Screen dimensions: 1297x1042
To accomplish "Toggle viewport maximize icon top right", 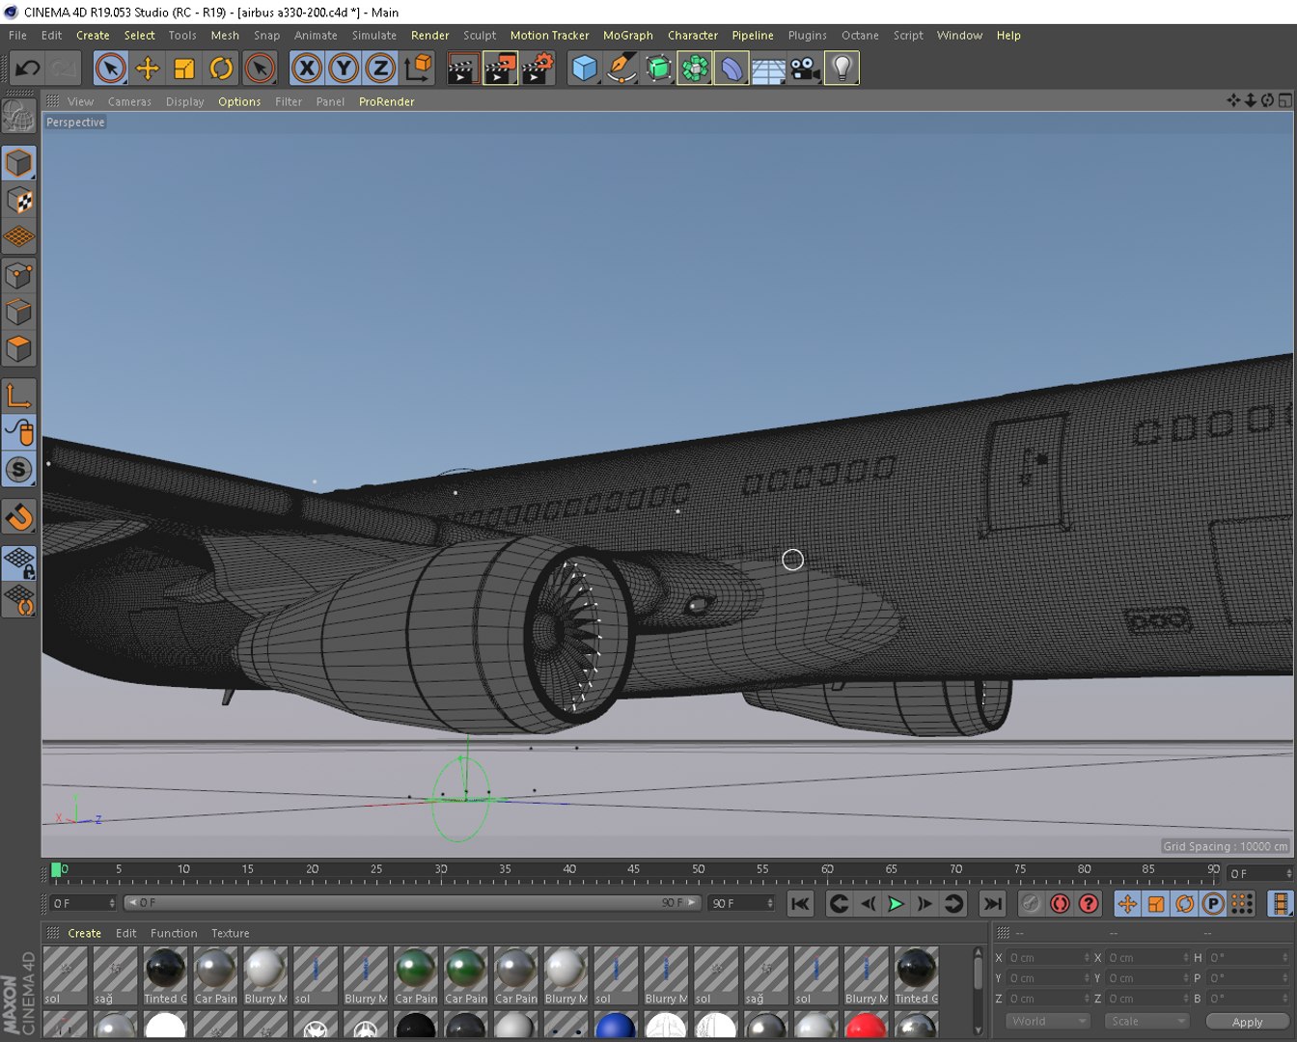I will 1285,100.
